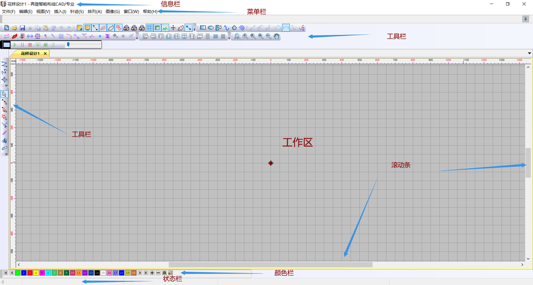Open the 针迹(S) menu
The height and width of the screenshot is (285, 533).
pos(77,11)
